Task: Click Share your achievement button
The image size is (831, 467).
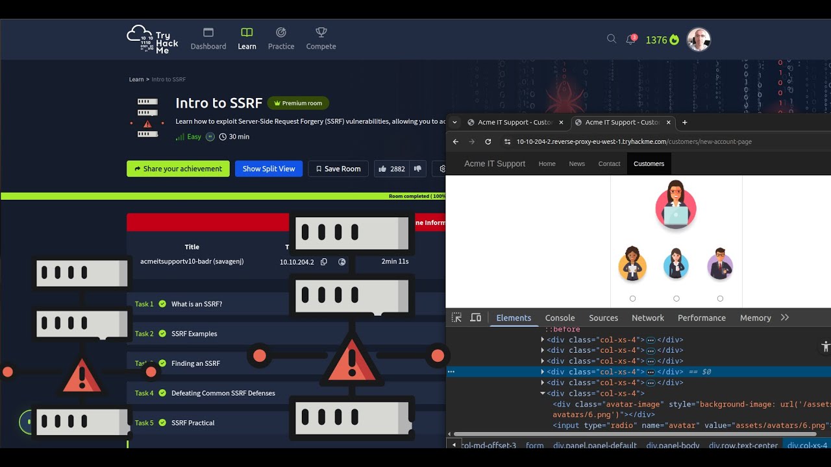Action: (178, 169)
